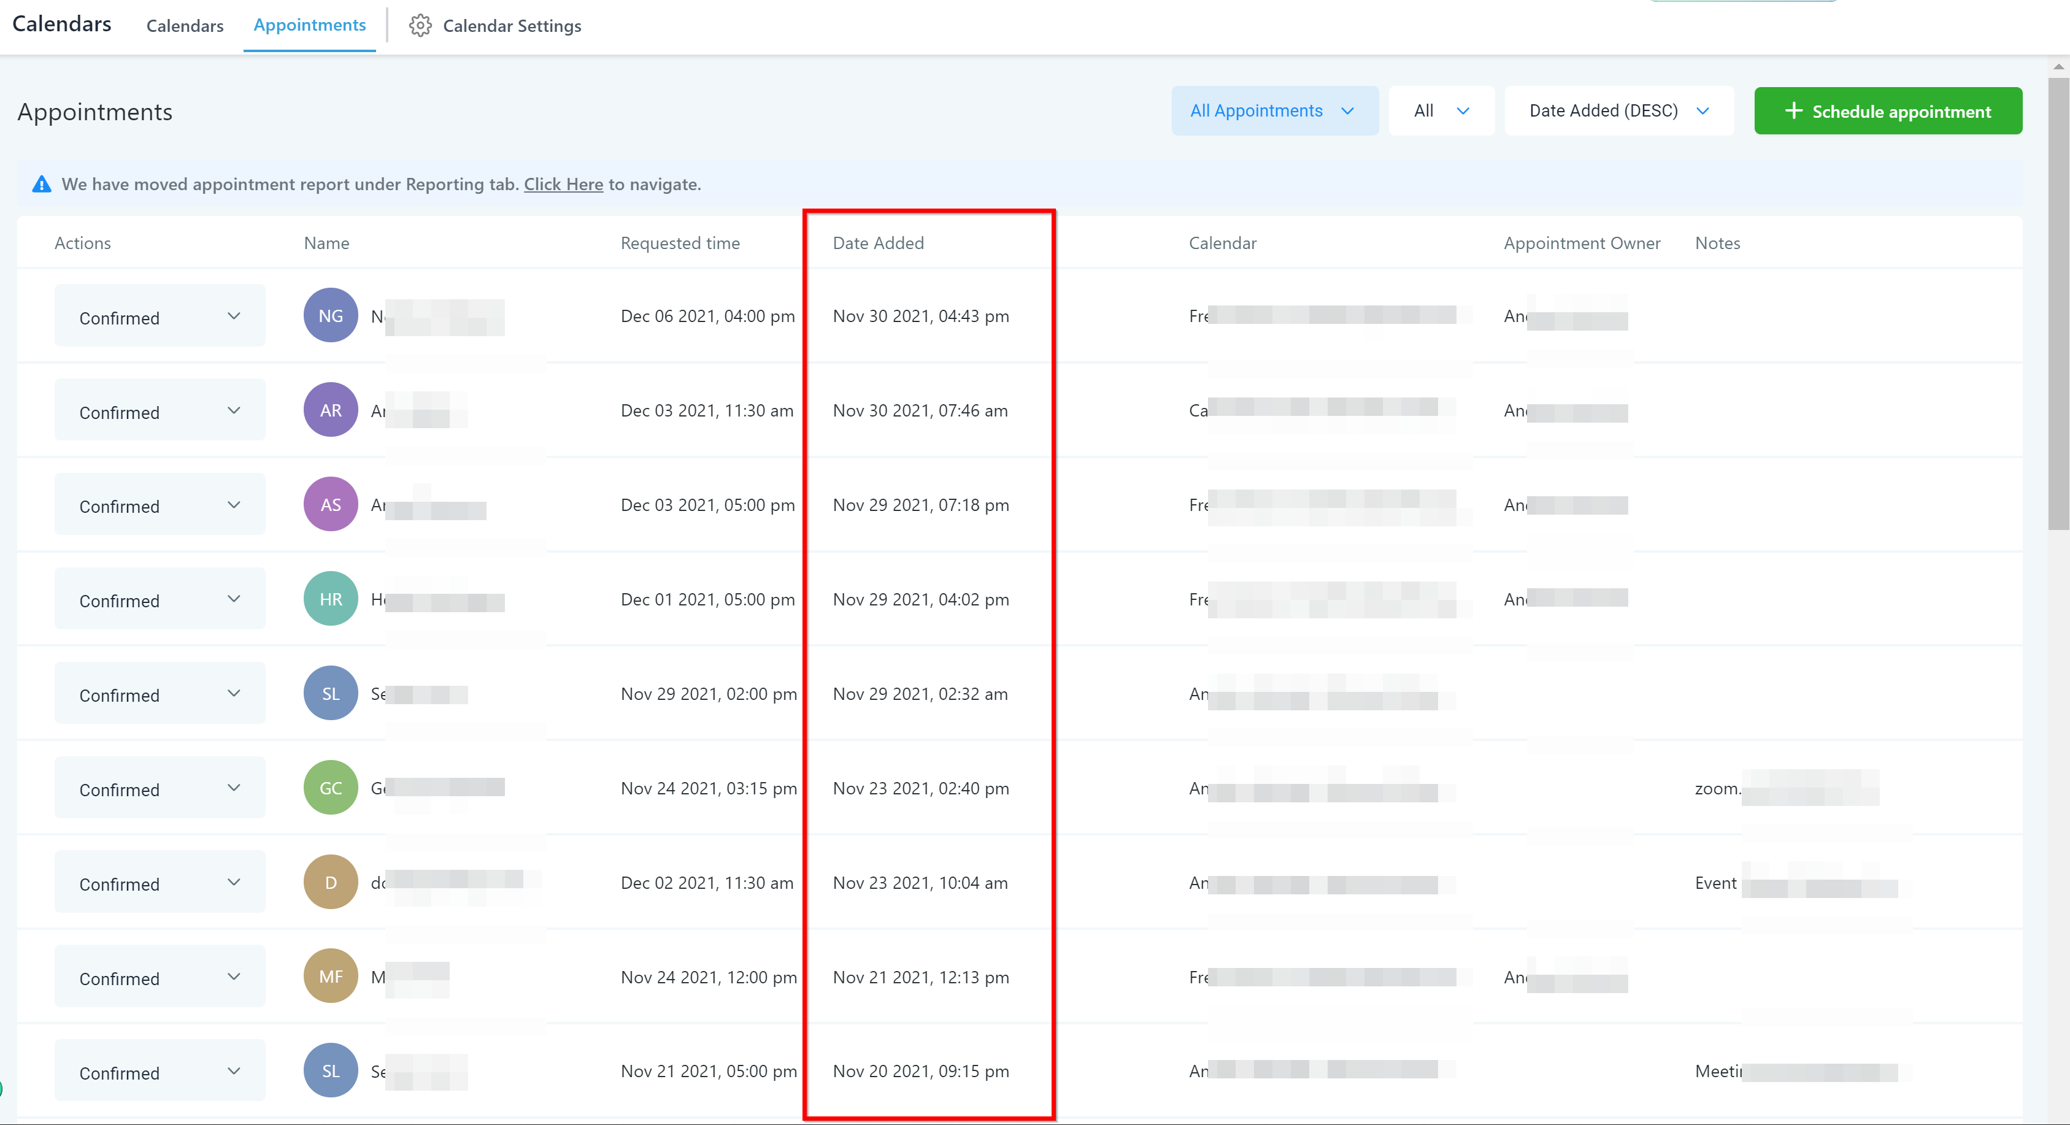This screenshot has height=1125, width=2070.
Task: Click the teal HR contact avatar
Action: point(330,599)
